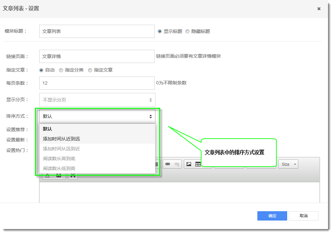Choose the 指定分类 radio option

[61, 70]
